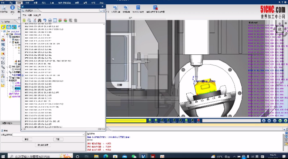The image size is (288, 159).
Task: Click the blue info icon in the ribbon
Action: pos(12,8)
